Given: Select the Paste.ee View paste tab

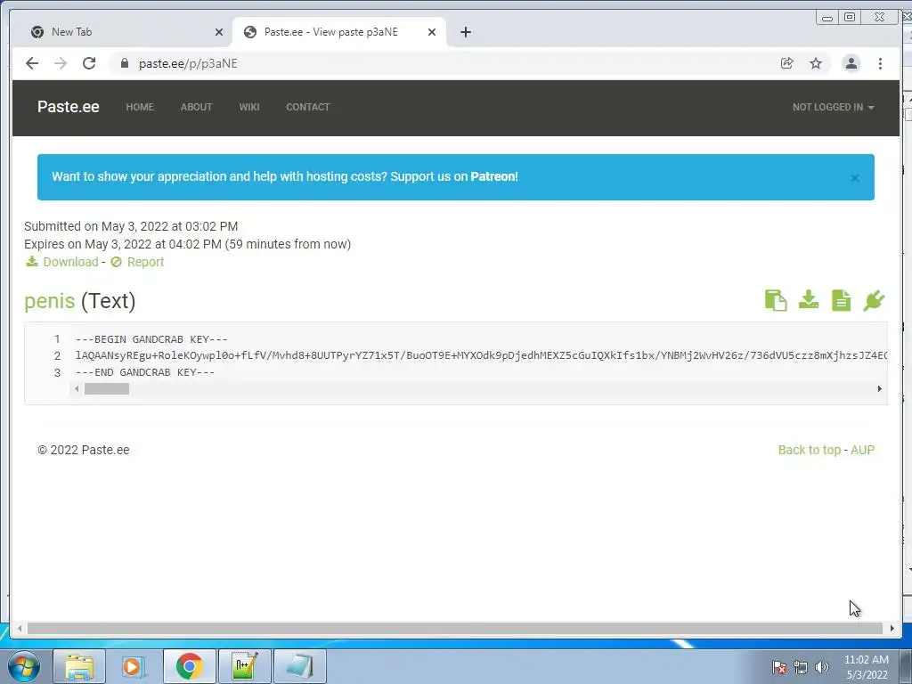Looking at the screenshot, I should 339,32.
